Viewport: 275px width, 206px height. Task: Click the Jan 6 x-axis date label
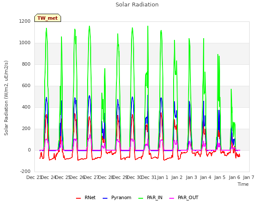pos(234,177)
